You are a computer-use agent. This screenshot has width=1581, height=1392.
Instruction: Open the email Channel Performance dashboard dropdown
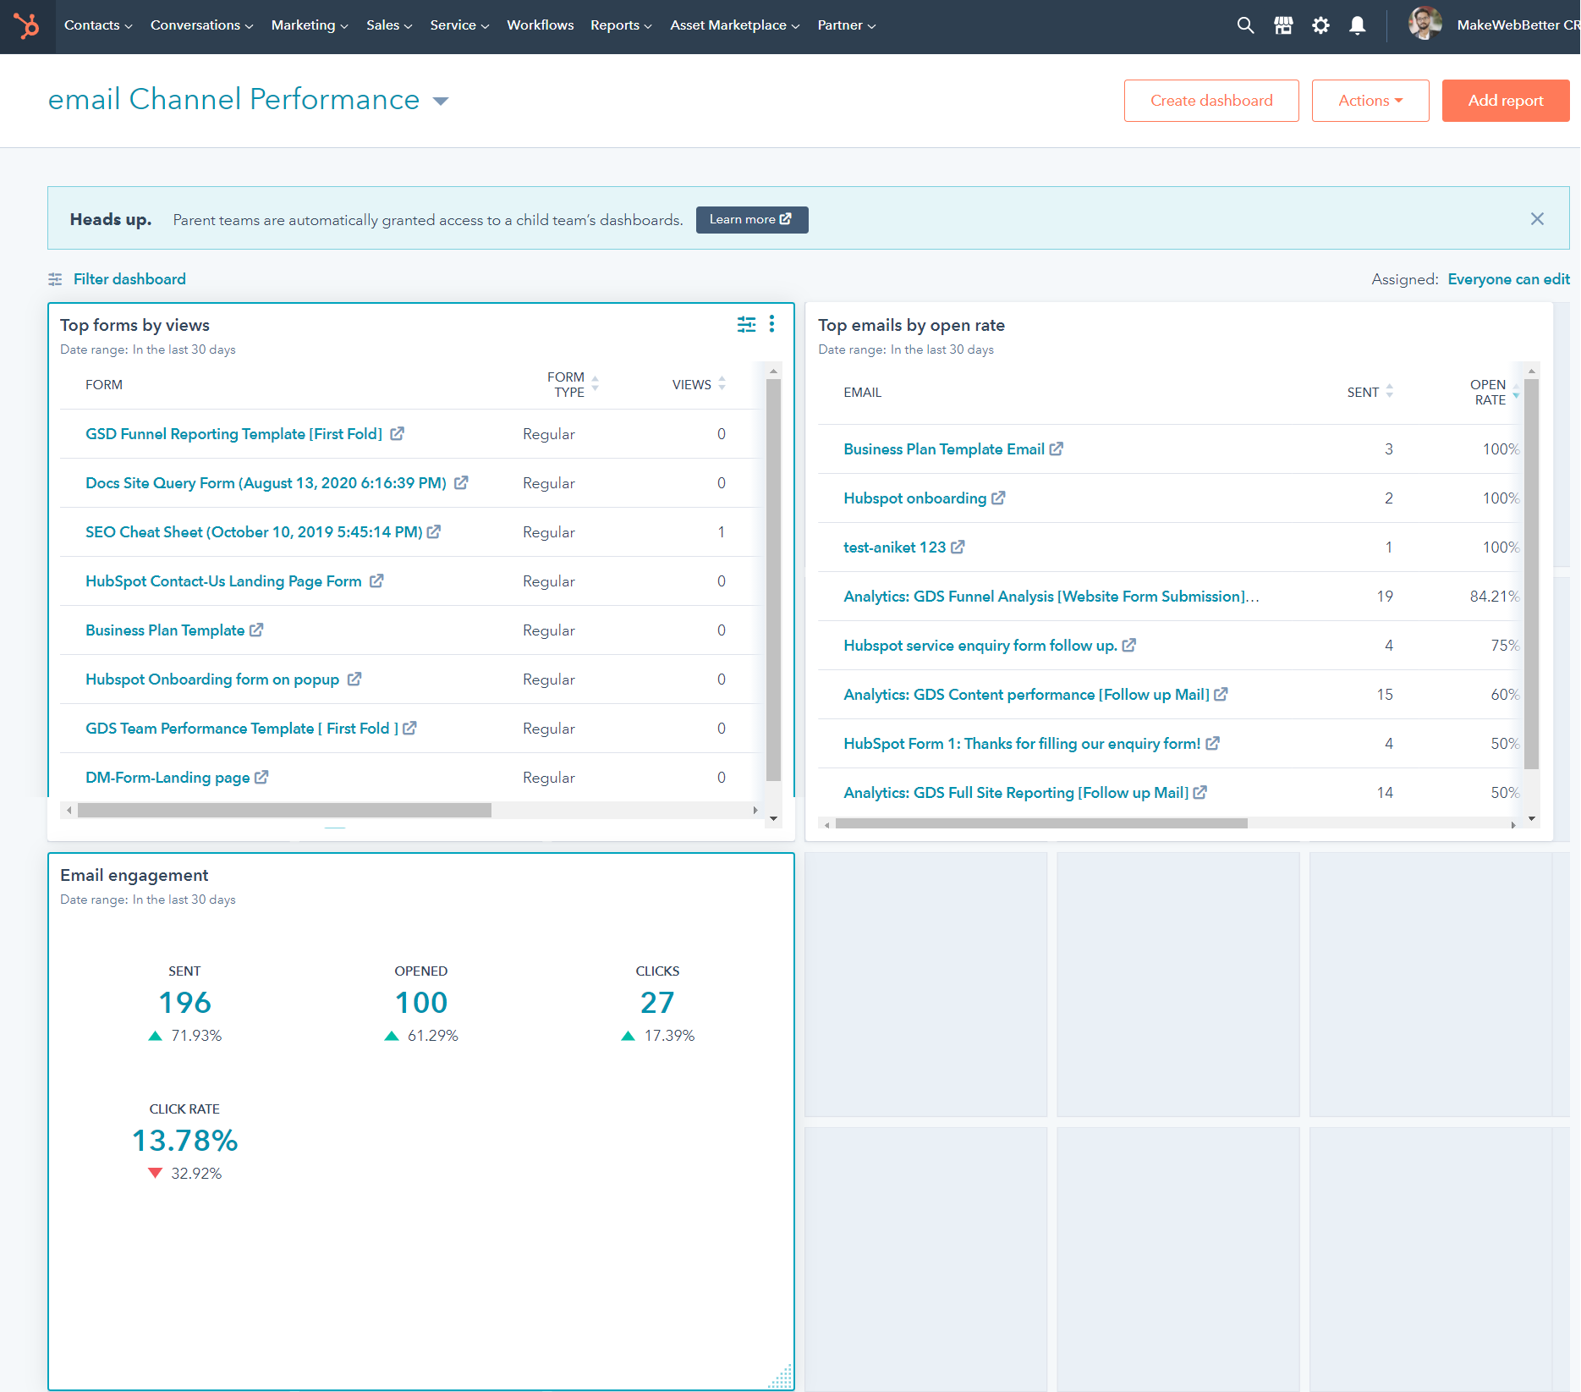[442, 100]
